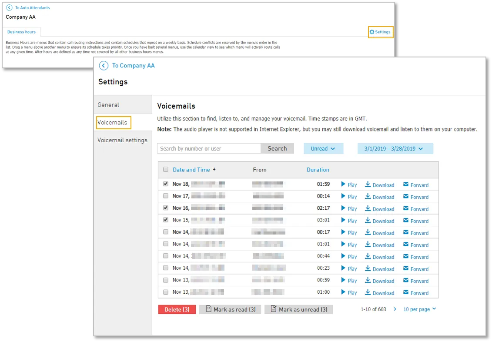Sort voicemails by Duration column
Image resolution: width=492 pixels, height=342 pixels.
(x=318, y=170)
